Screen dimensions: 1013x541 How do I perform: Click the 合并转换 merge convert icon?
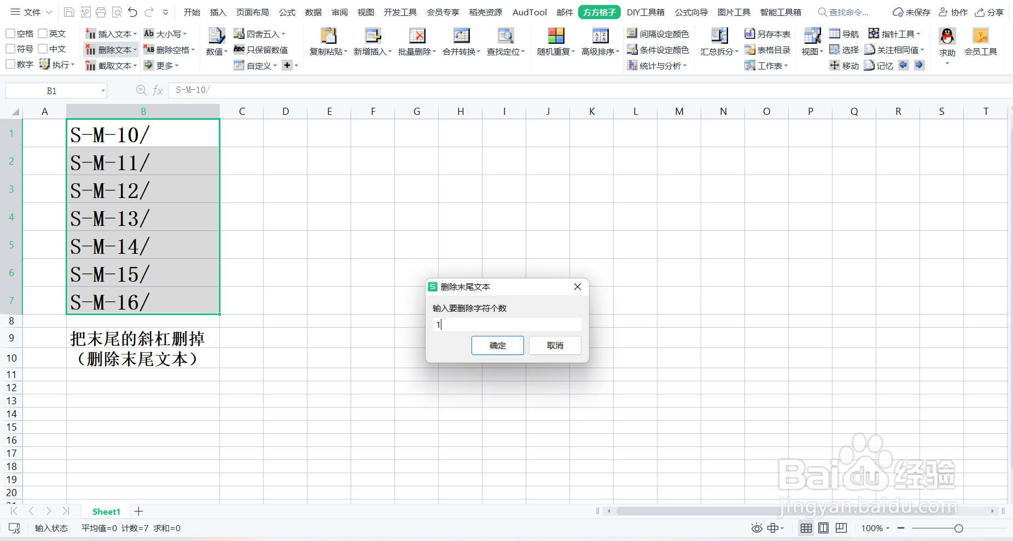pyautogui.click(x=461, y=36)
